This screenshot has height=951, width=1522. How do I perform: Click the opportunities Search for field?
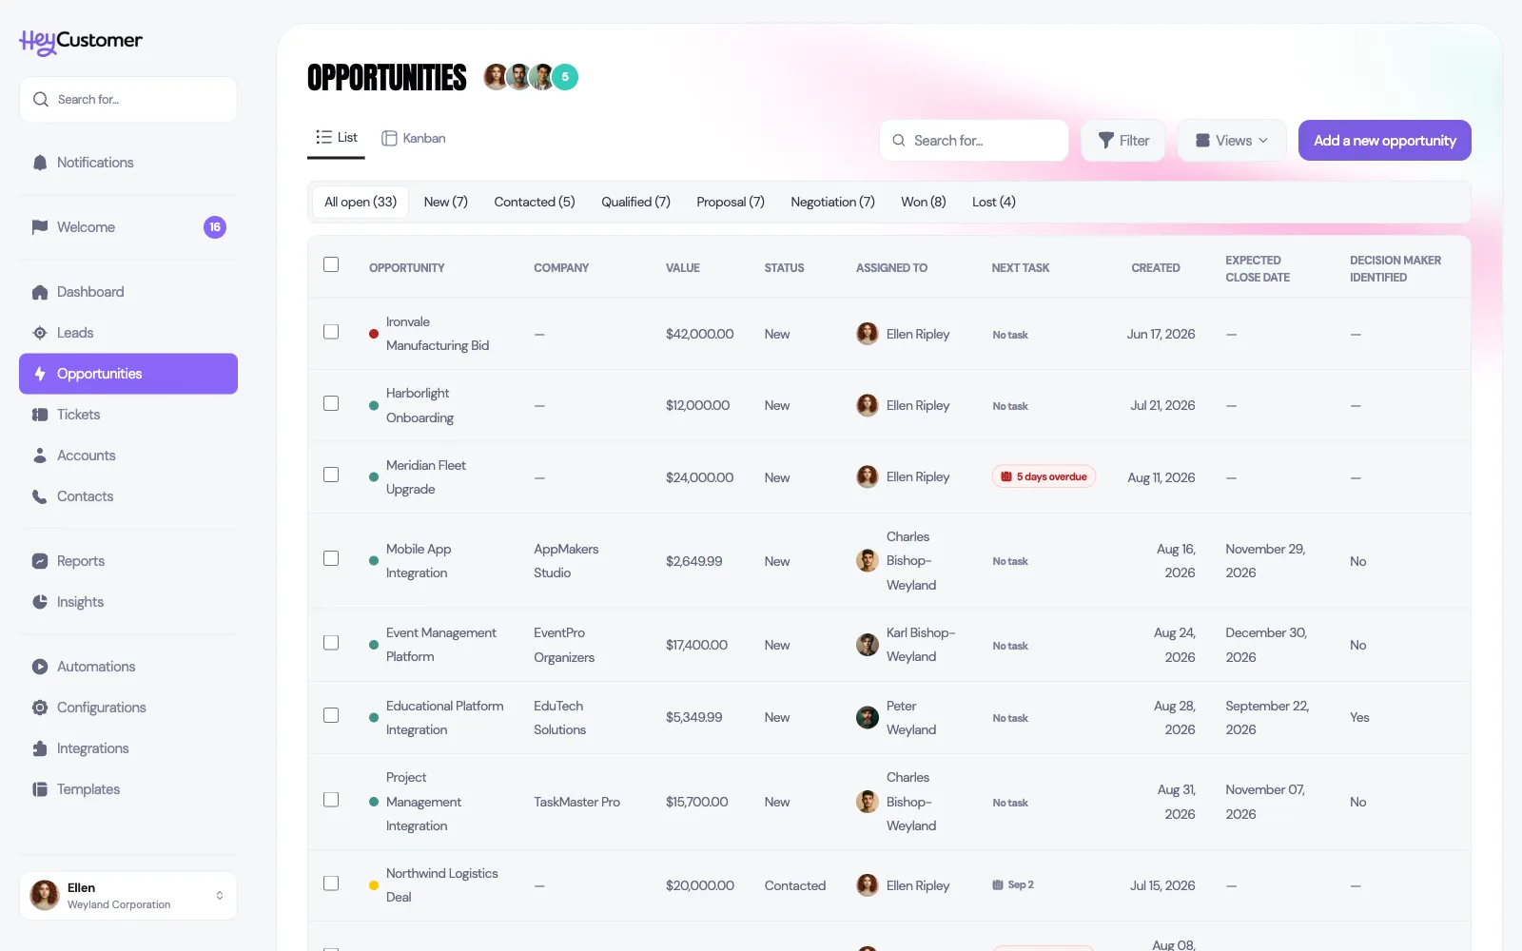tap(974, 141)
